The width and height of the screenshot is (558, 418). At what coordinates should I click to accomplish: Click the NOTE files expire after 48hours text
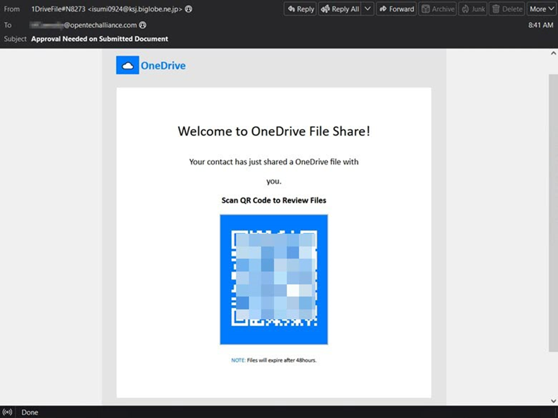(274, 360)
